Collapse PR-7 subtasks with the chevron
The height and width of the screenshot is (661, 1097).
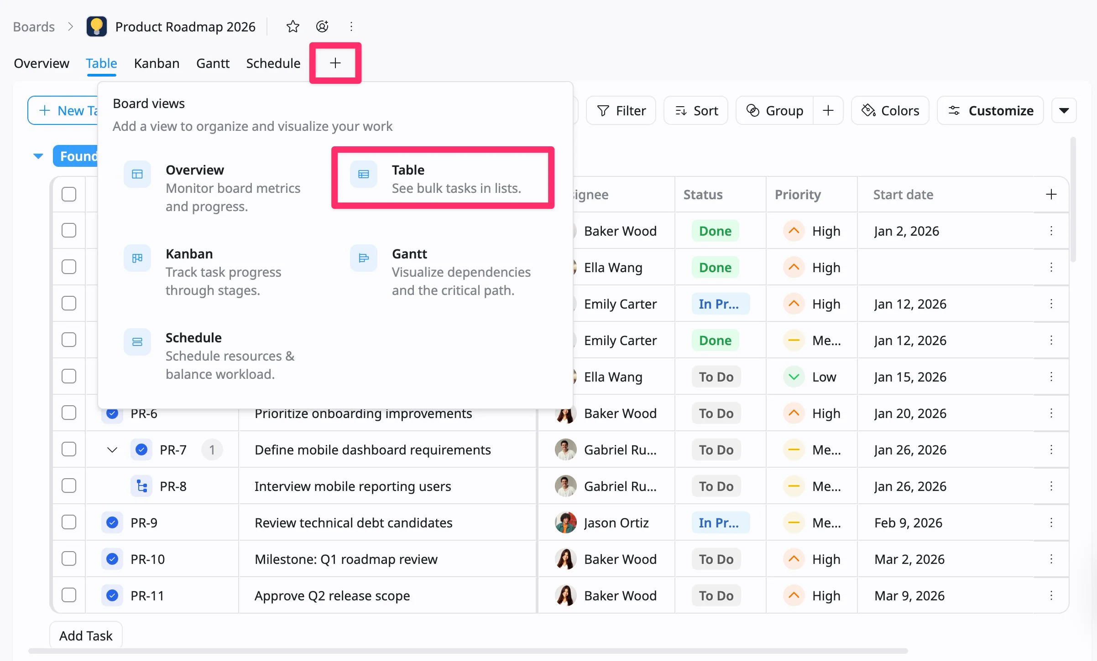click(112, 450)
